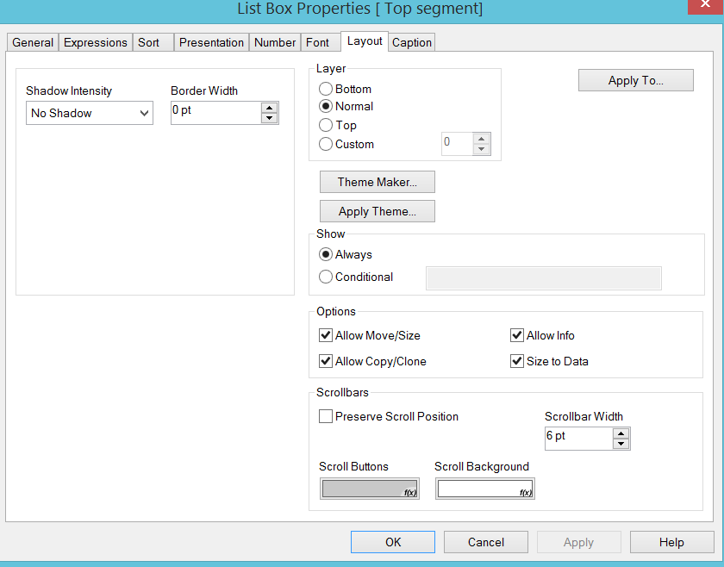Image resolution: width=724 pixels, height=567 pixels.
Task: Click the Theme Maker button
Action: coord(377,182)
